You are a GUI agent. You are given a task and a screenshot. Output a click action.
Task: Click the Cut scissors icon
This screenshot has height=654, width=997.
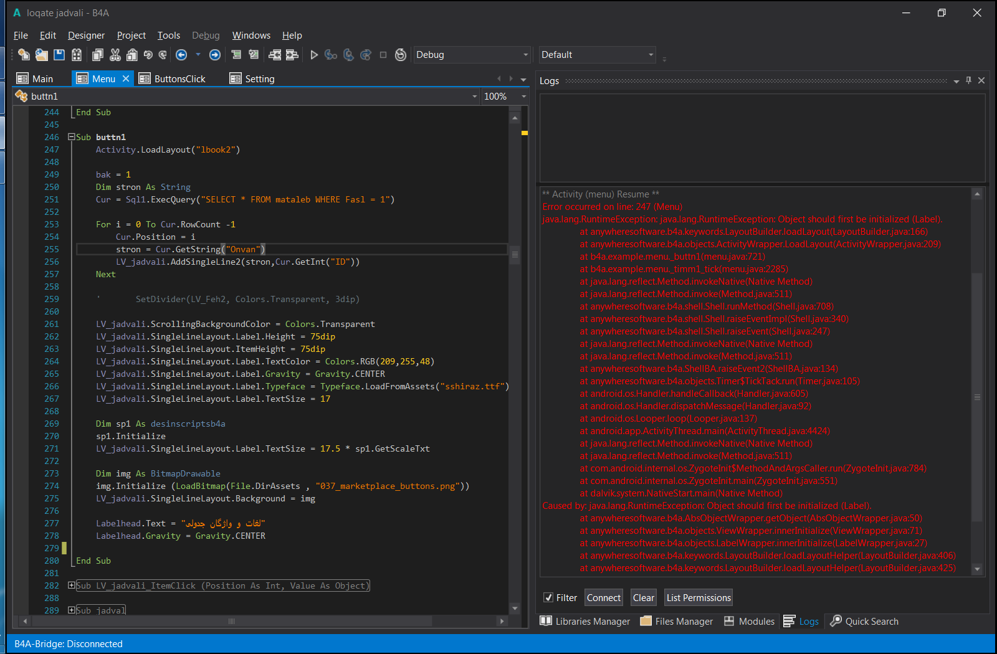tap(115, 55)
